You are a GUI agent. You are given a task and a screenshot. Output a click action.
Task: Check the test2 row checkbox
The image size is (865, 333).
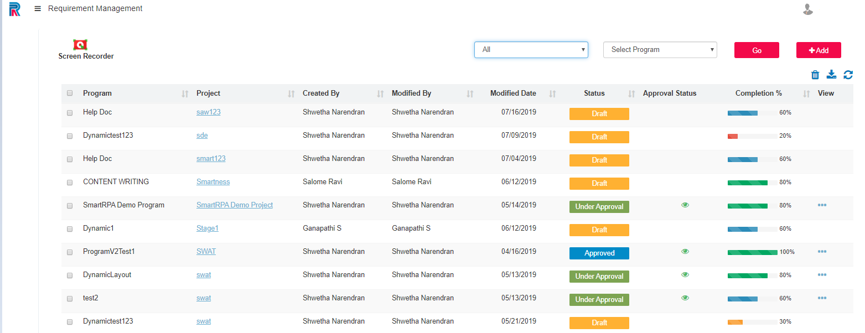(x=70, y=299)
